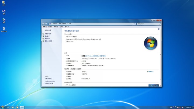Open the 說明(H) menu
The width and height of the screenshot is (194, 109).
click(x=67, y=27)
